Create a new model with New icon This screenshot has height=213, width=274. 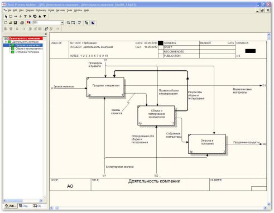6,23
